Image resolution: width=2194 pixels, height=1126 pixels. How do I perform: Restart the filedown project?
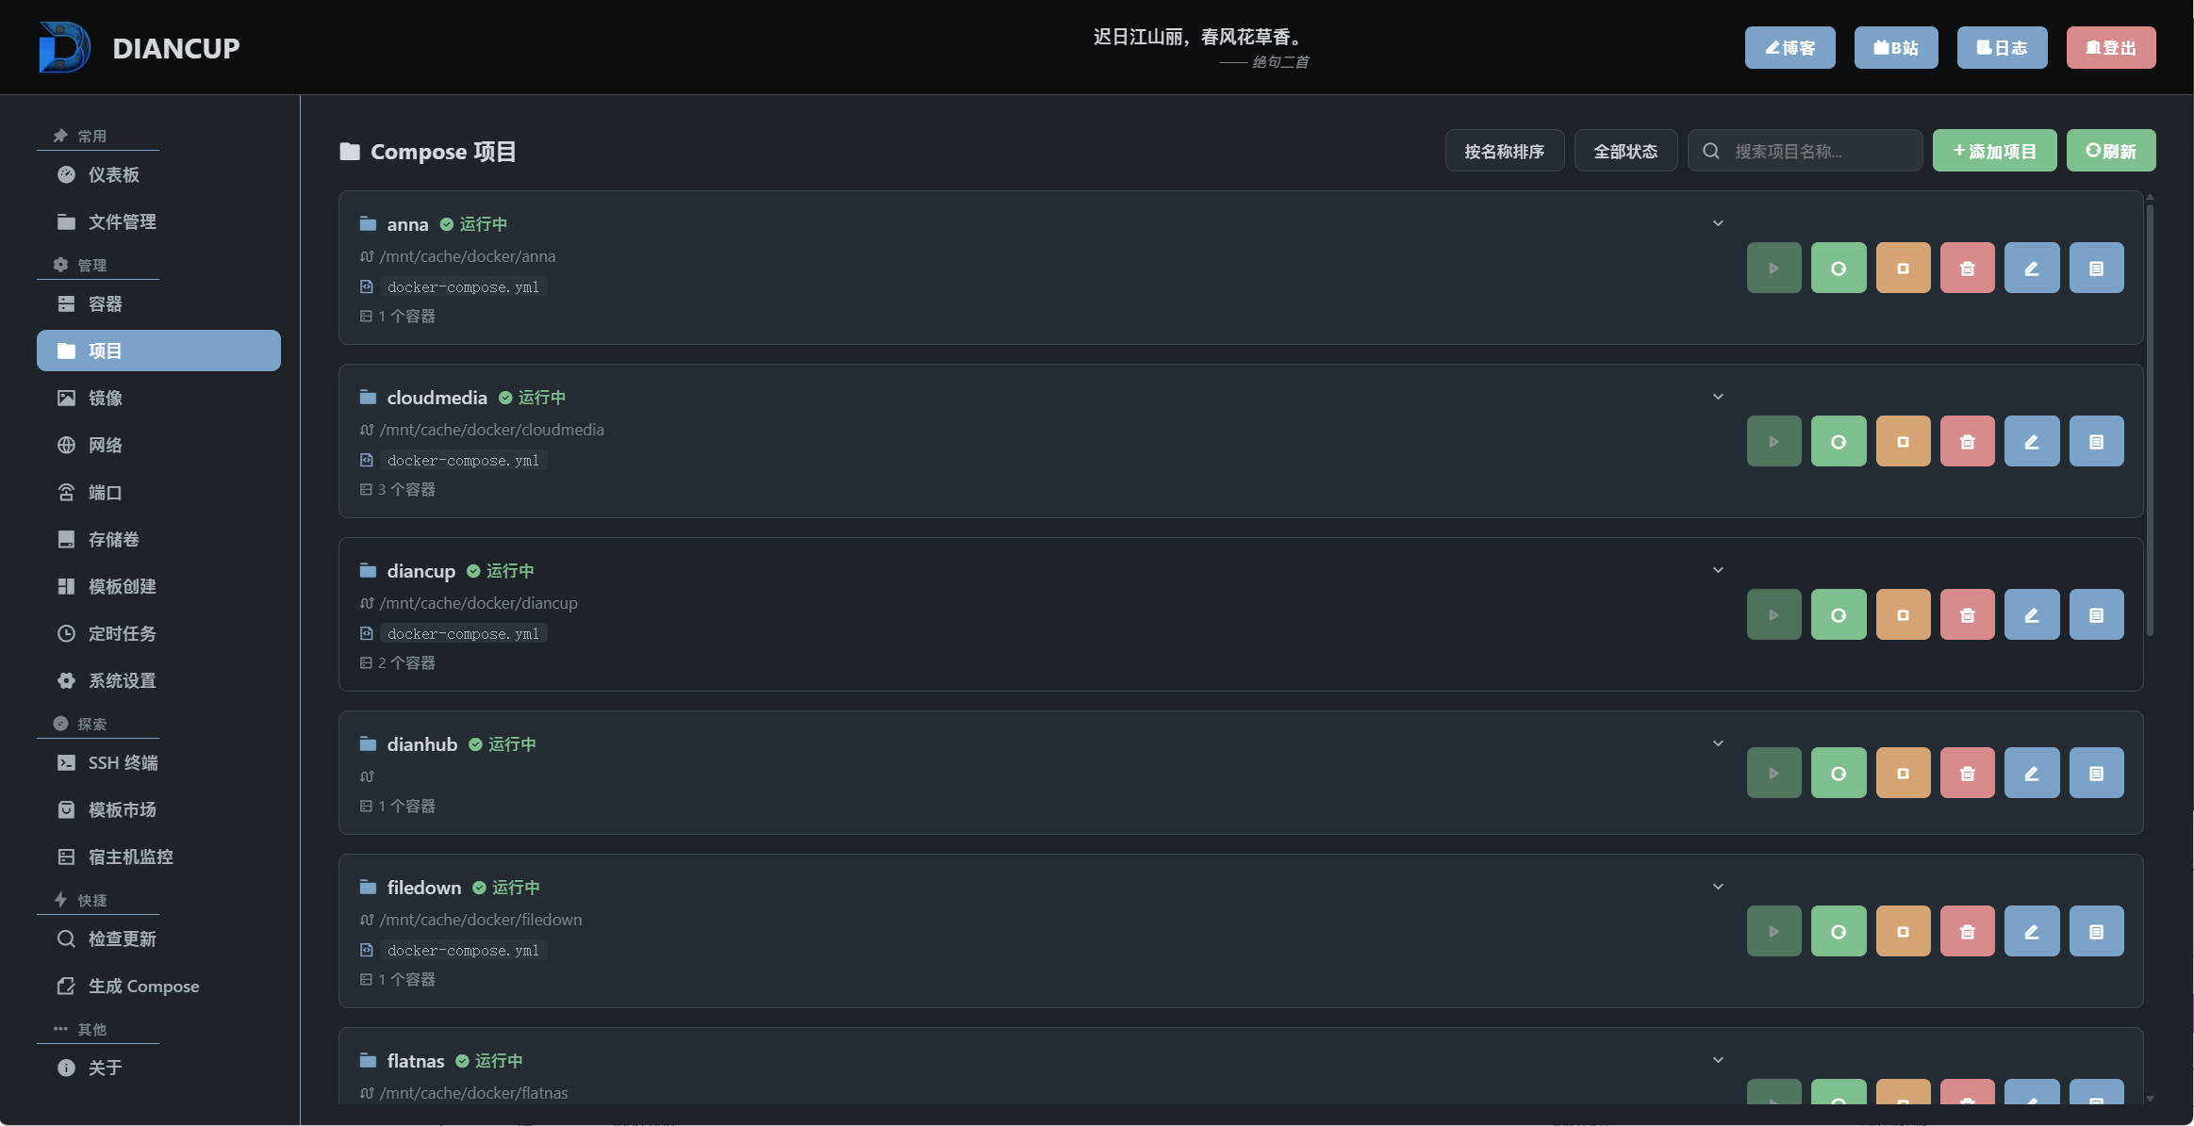(x=1838, y=932)
